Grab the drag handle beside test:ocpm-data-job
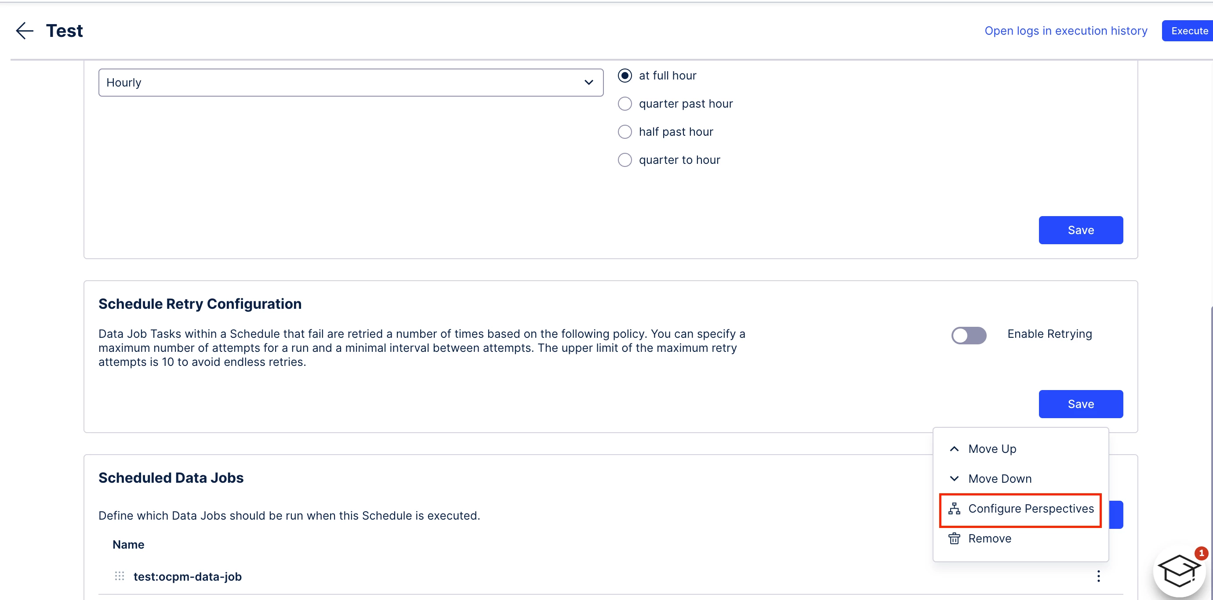The height and width of the screenshot is (600, 1213). click(120, 576)
